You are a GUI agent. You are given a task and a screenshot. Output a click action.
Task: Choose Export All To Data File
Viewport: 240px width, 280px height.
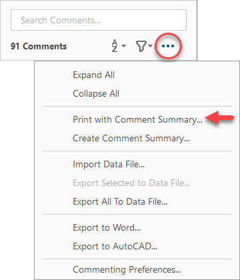click(x=137, y=201)
